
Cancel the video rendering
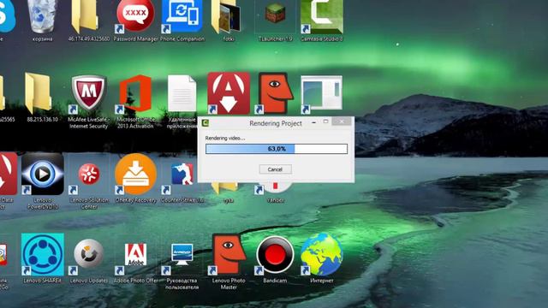[x=275, y=169]
